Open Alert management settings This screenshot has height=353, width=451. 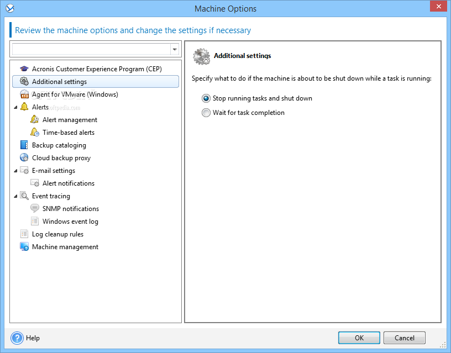(70, 119)
